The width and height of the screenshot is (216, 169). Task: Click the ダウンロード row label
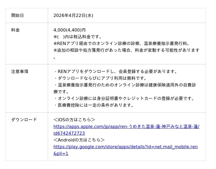(x=24, y=120)
